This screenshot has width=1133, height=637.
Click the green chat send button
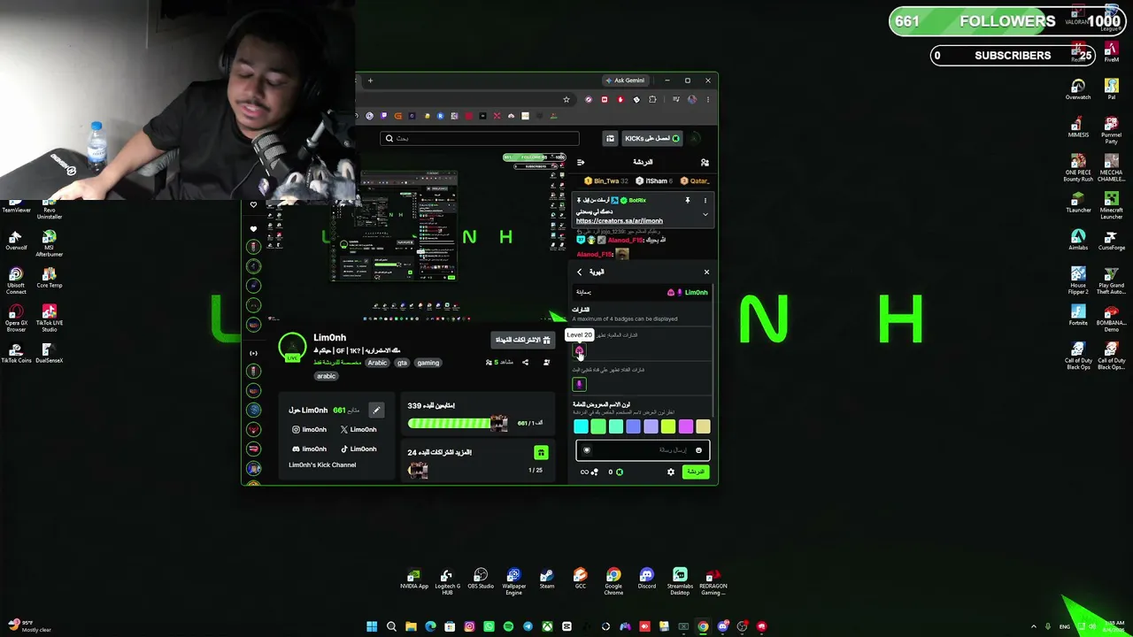696,472
